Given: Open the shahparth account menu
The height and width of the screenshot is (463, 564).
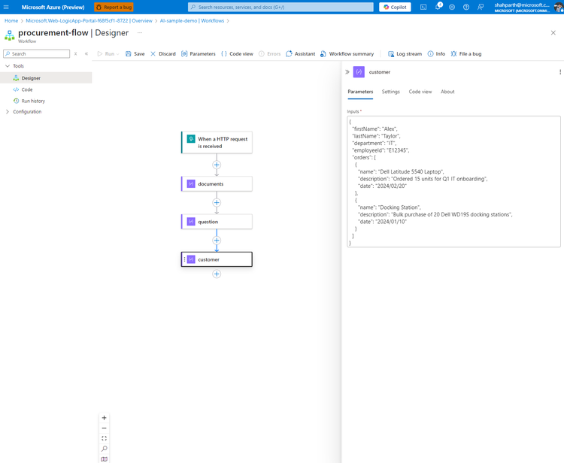Looking at the screenshot, I should (528, 8).
